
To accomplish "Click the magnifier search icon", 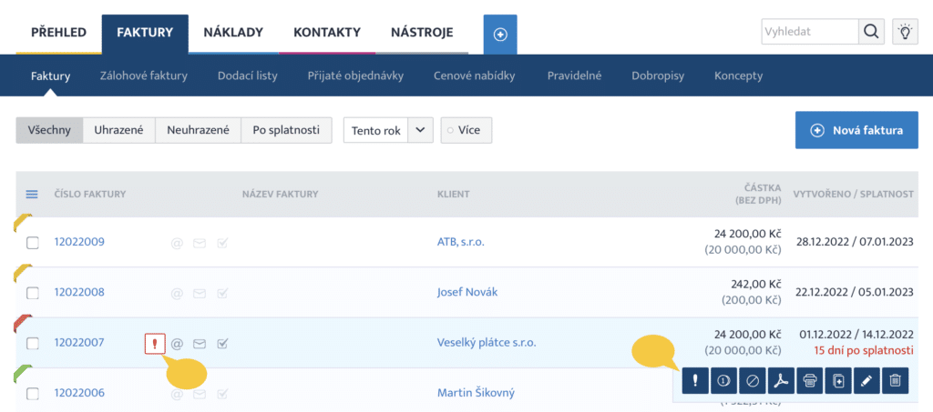I will (871, 32).
